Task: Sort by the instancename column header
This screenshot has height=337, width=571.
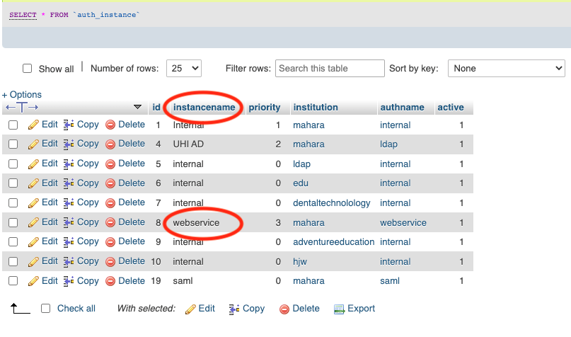Action: point(204,108)
